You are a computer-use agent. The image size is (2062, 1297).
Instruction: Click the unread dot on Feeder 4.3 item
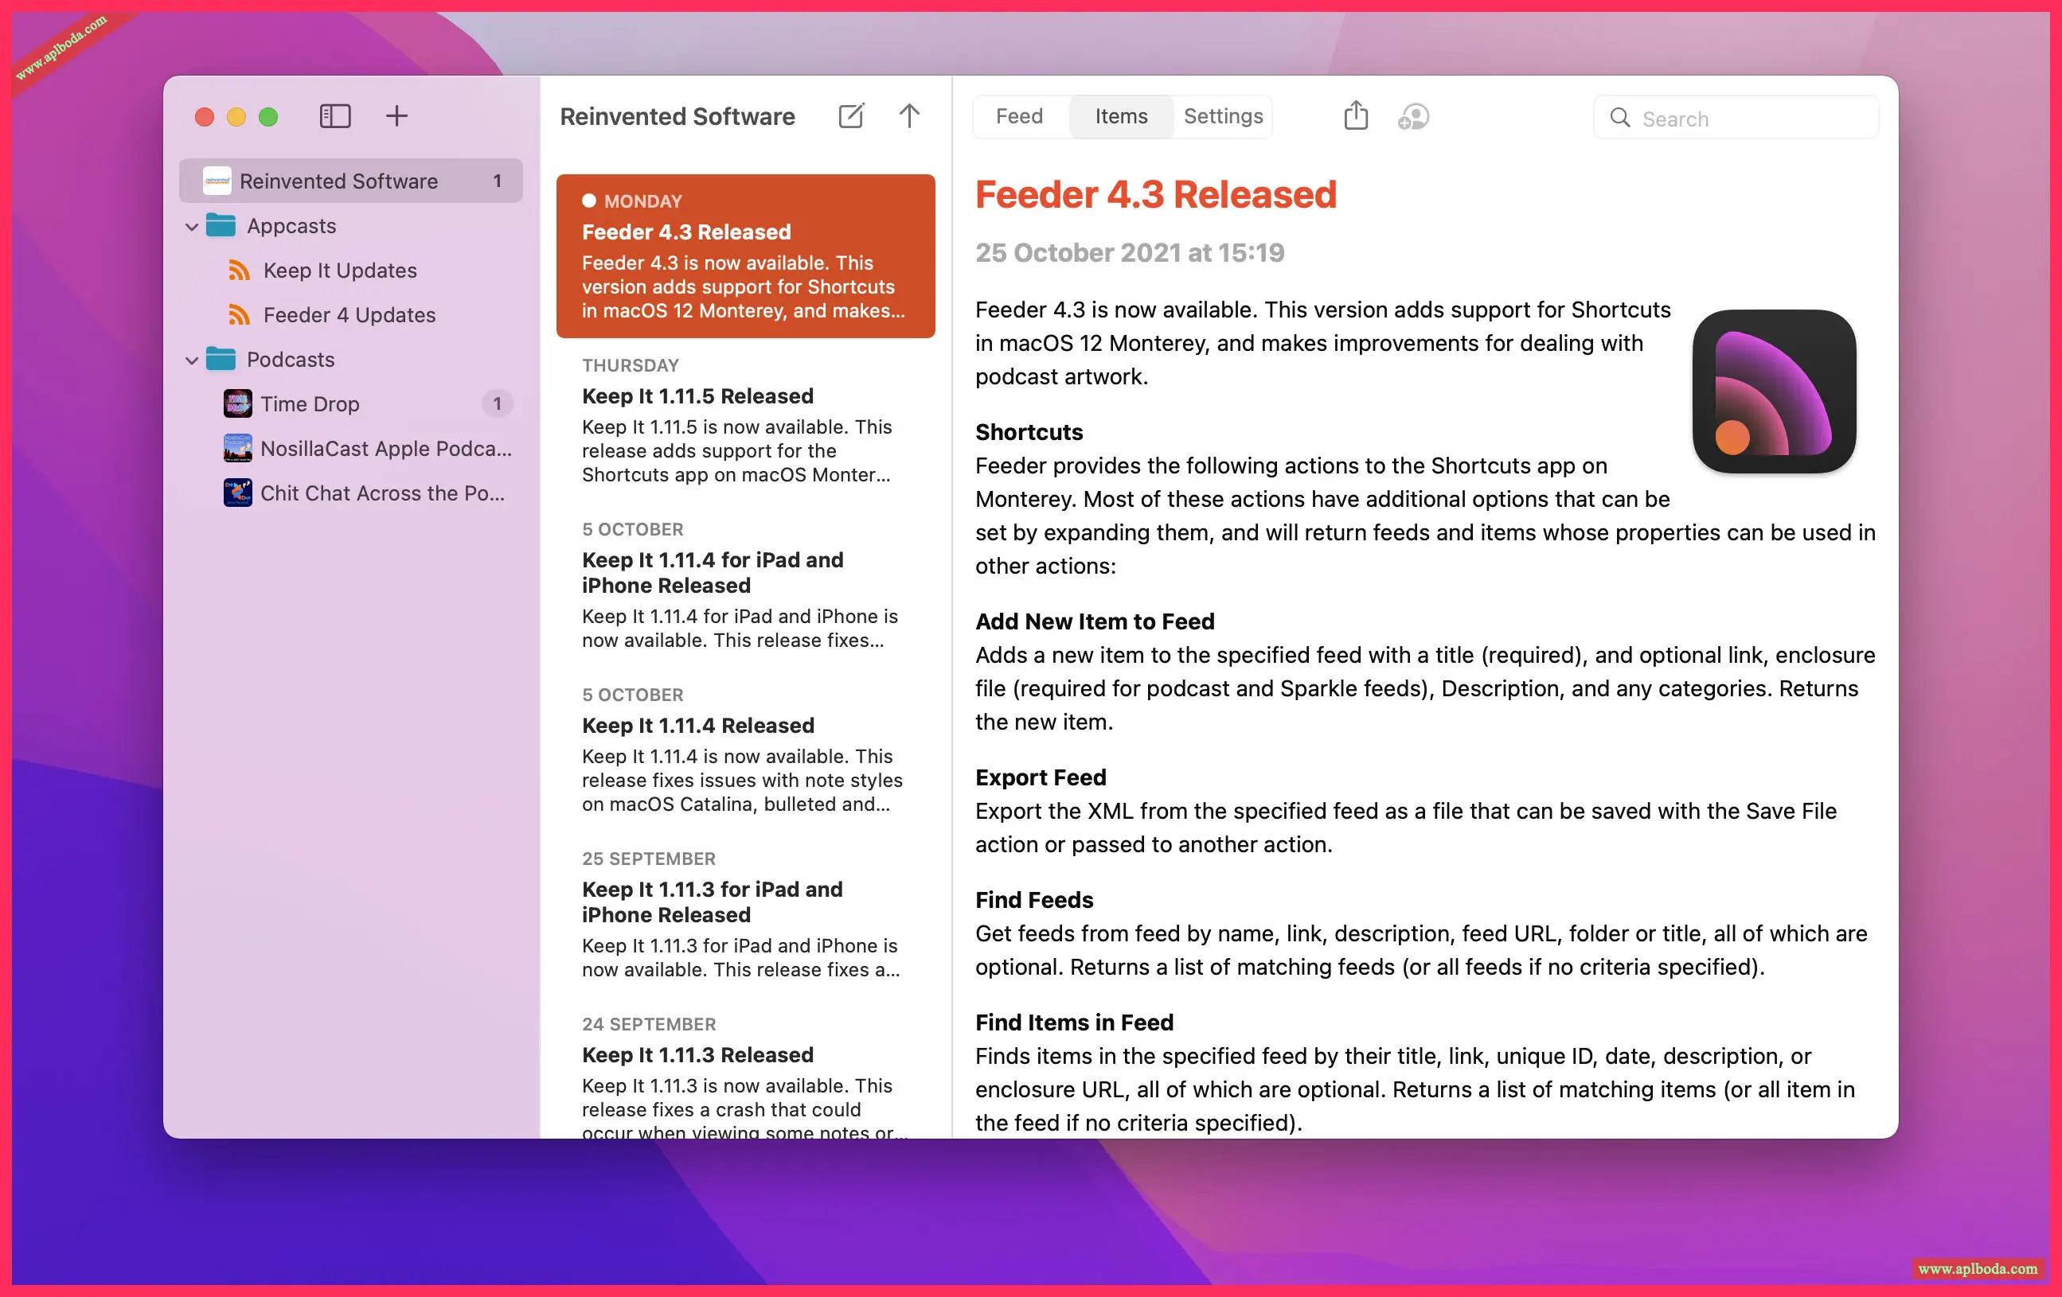(589, 201)
